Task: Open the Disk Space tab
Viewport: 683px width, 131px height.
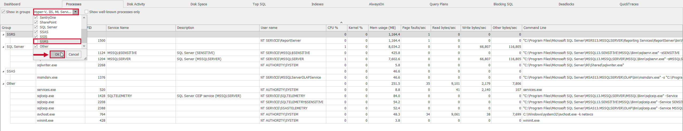Action: (199, 4)
